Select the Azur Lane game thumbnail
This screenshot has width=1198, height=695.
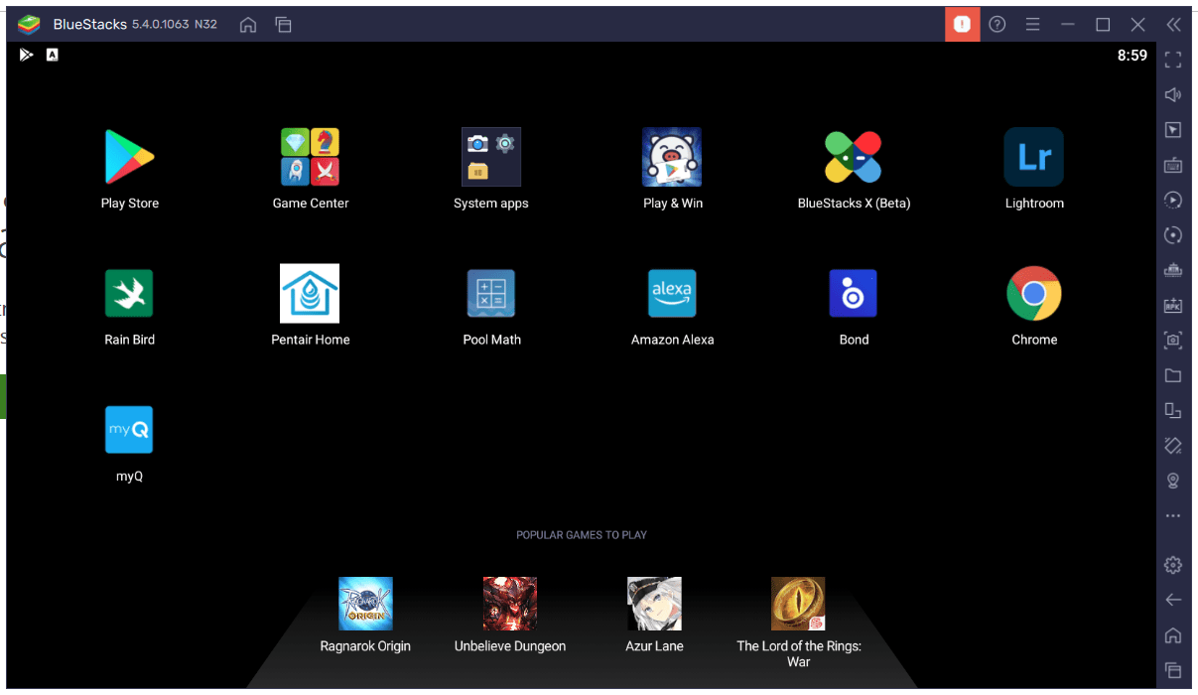coord(654,604)
